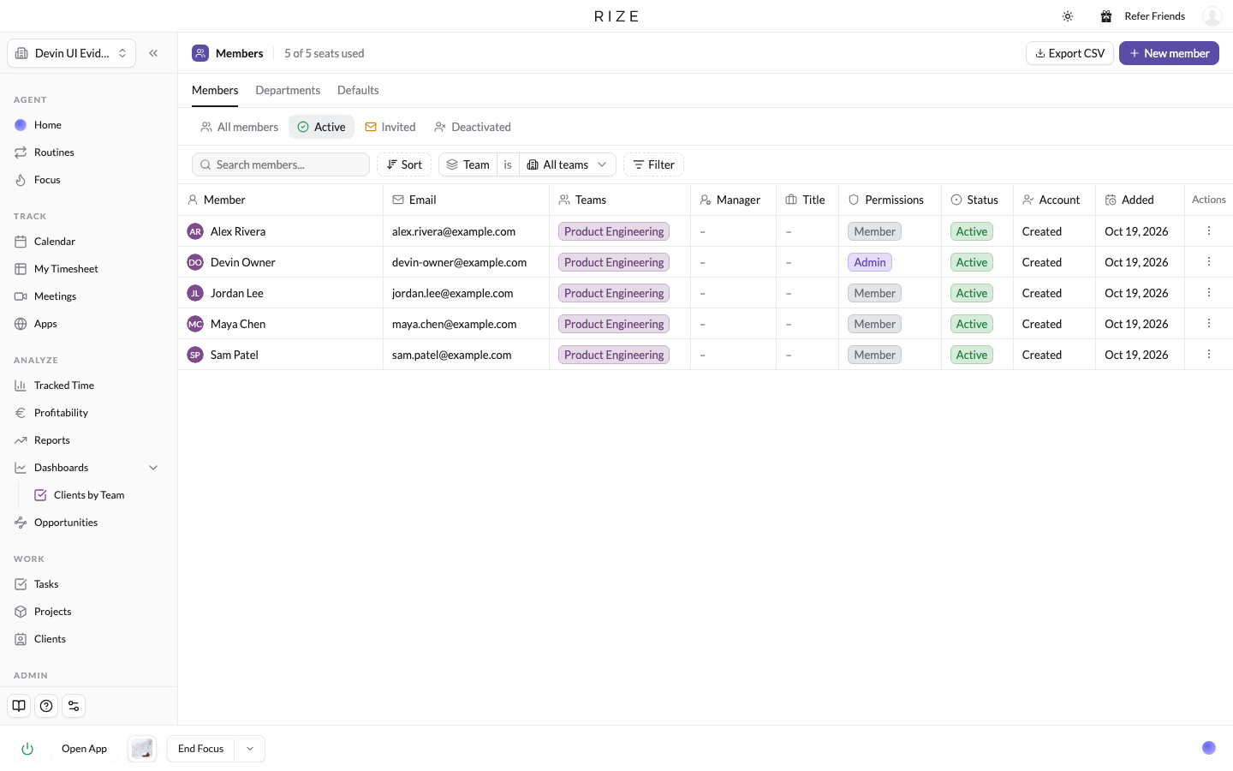Open the user profile avatar
Viewport: 1233px width, 771px height.
1212,16
